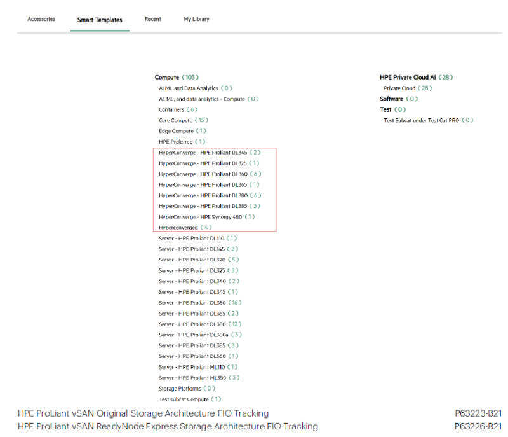Switch to the Accessories tab
Viewport: 508px width, 437px height.
41,19
